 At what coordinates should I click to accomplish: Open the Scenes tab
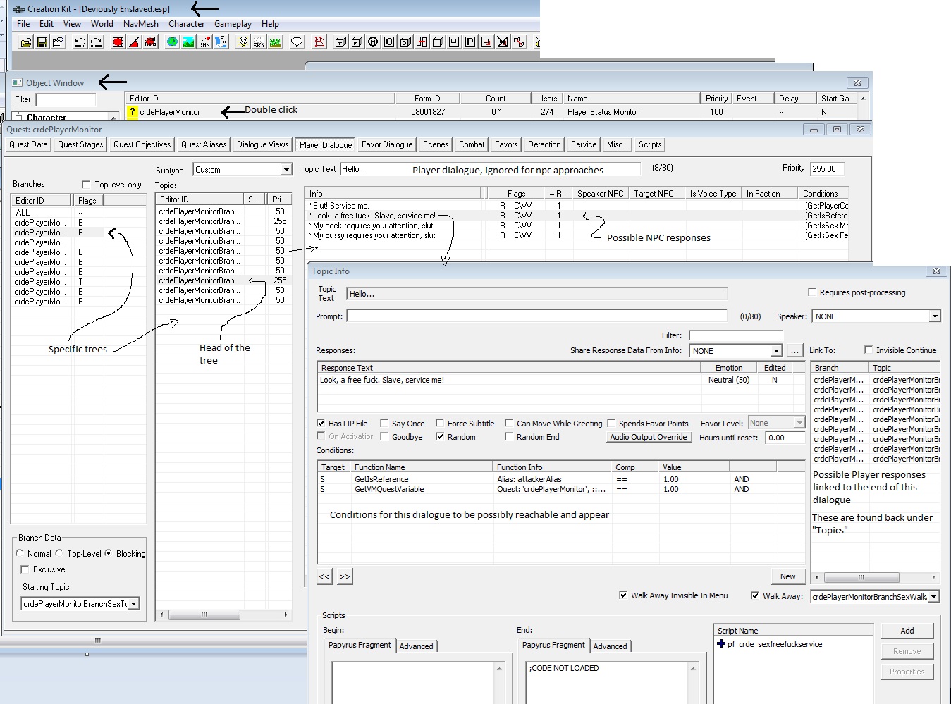[x=436, y=144]
